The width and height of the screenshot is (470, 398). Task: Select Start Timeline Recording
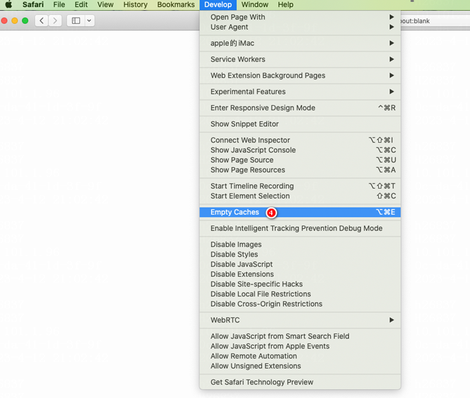click(300, 186)
